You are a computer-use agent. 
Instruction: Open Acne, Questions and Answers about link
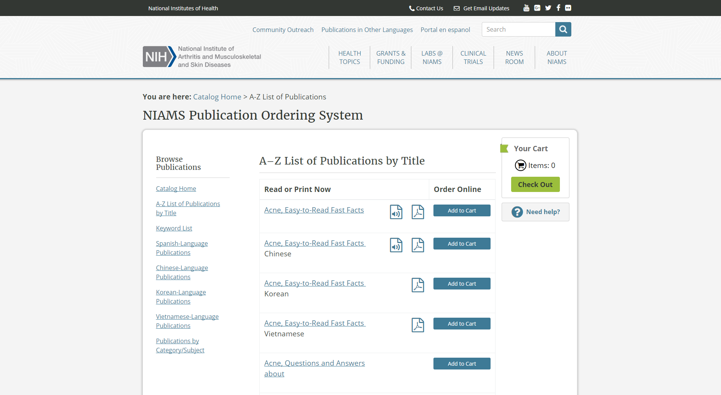315,368
